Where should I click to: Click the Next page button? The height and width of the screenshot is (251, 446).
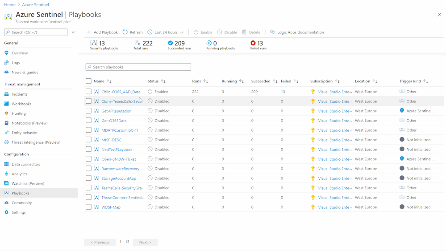145,242
